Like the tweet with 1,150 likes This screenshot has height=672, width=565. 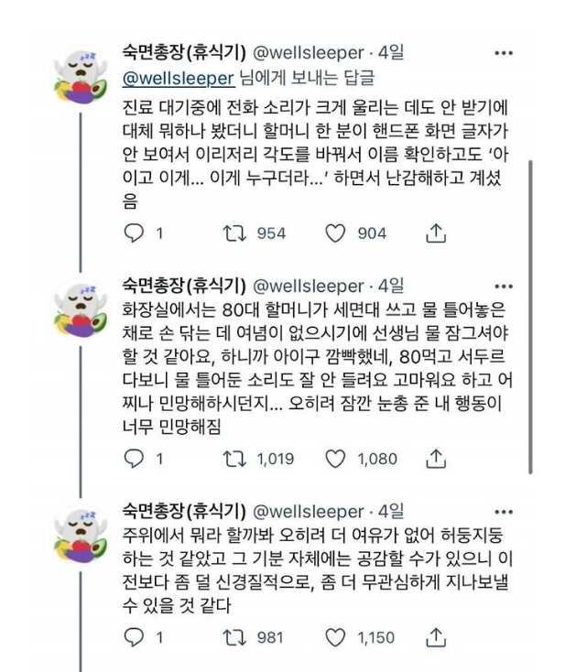coord(335,637)
